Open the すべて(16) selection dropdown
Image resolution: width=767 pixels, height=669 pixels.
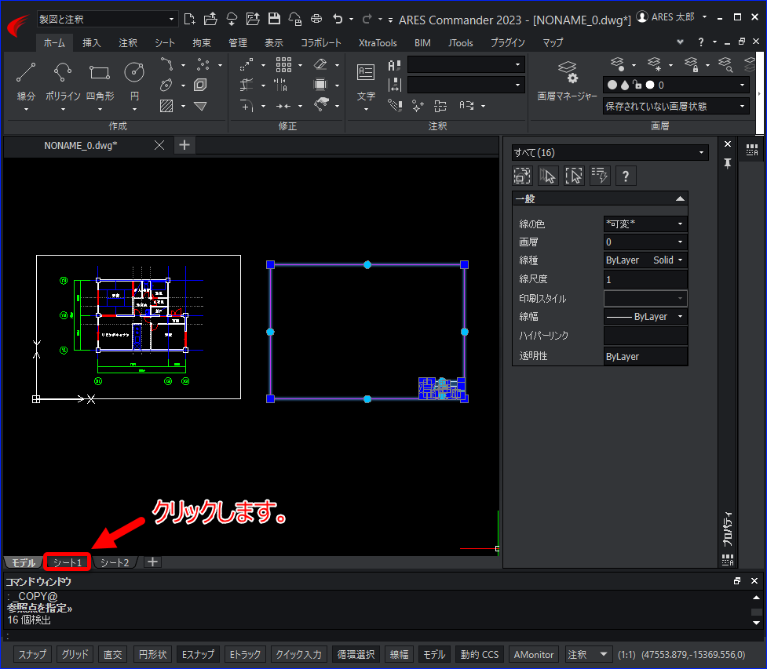pyautogui.click(x=609, y=152)
